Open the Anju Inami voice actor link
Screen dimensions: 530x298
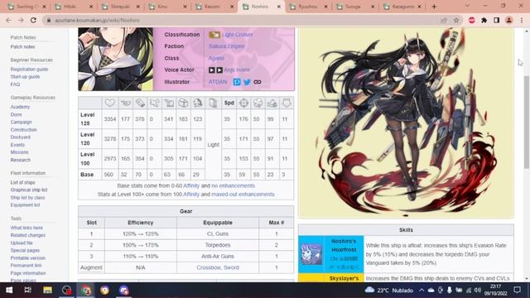[x=237, y=70]
